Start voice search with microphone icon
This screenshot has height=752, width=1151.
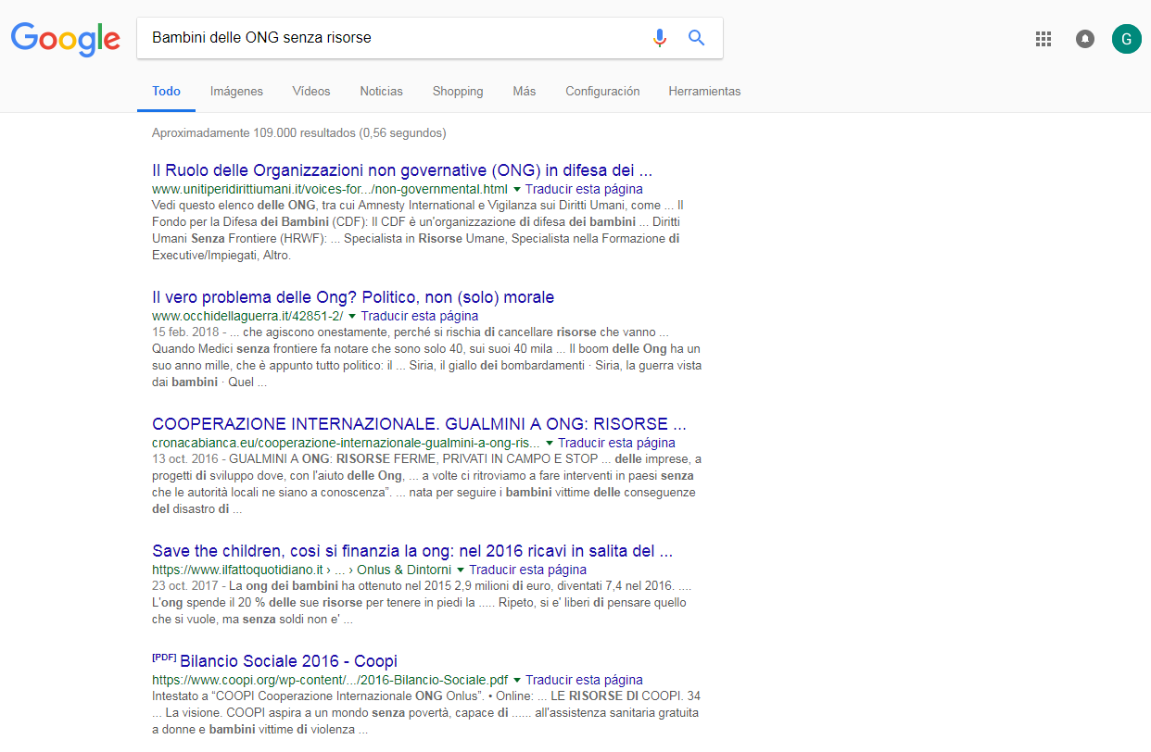point(660,38)
